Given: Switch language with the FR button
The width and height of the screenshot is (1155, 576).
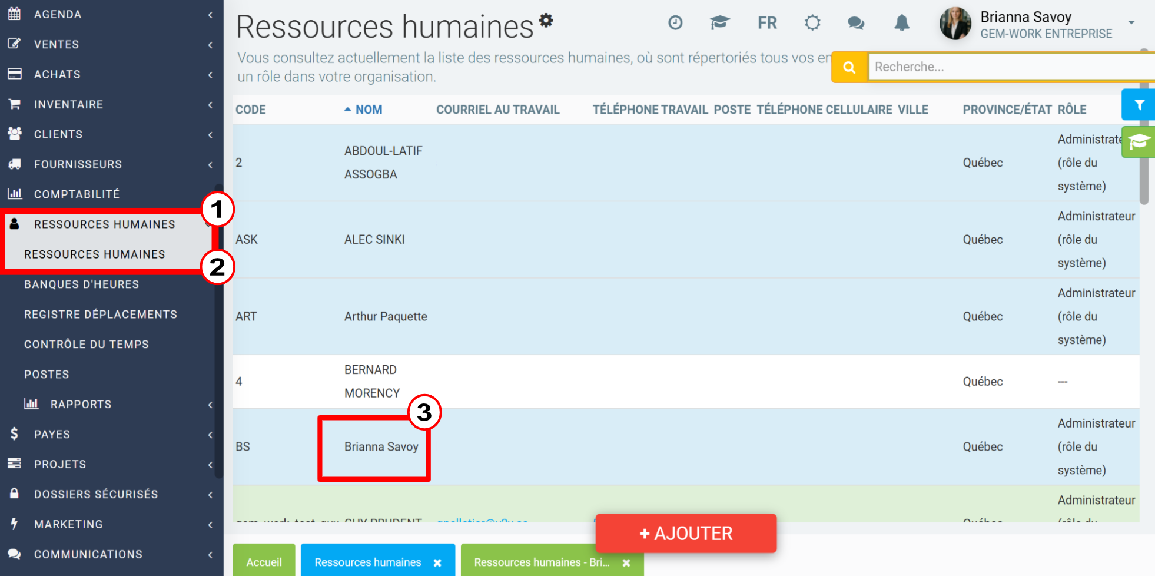Looking at the screenshot, I should pos(767,23).
